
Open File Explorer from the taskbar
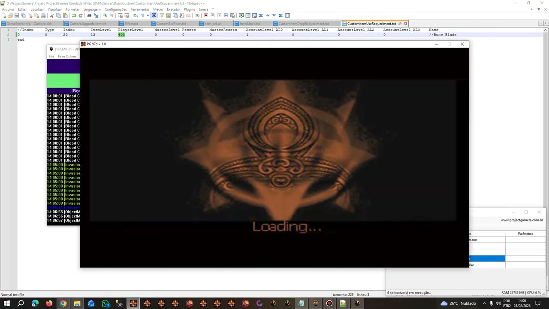(77, 303)
